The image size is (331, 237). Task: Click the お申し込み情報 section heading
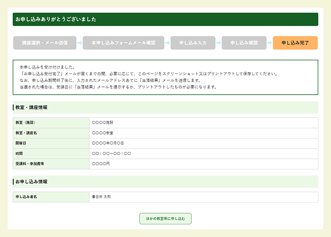pos(32,182)
